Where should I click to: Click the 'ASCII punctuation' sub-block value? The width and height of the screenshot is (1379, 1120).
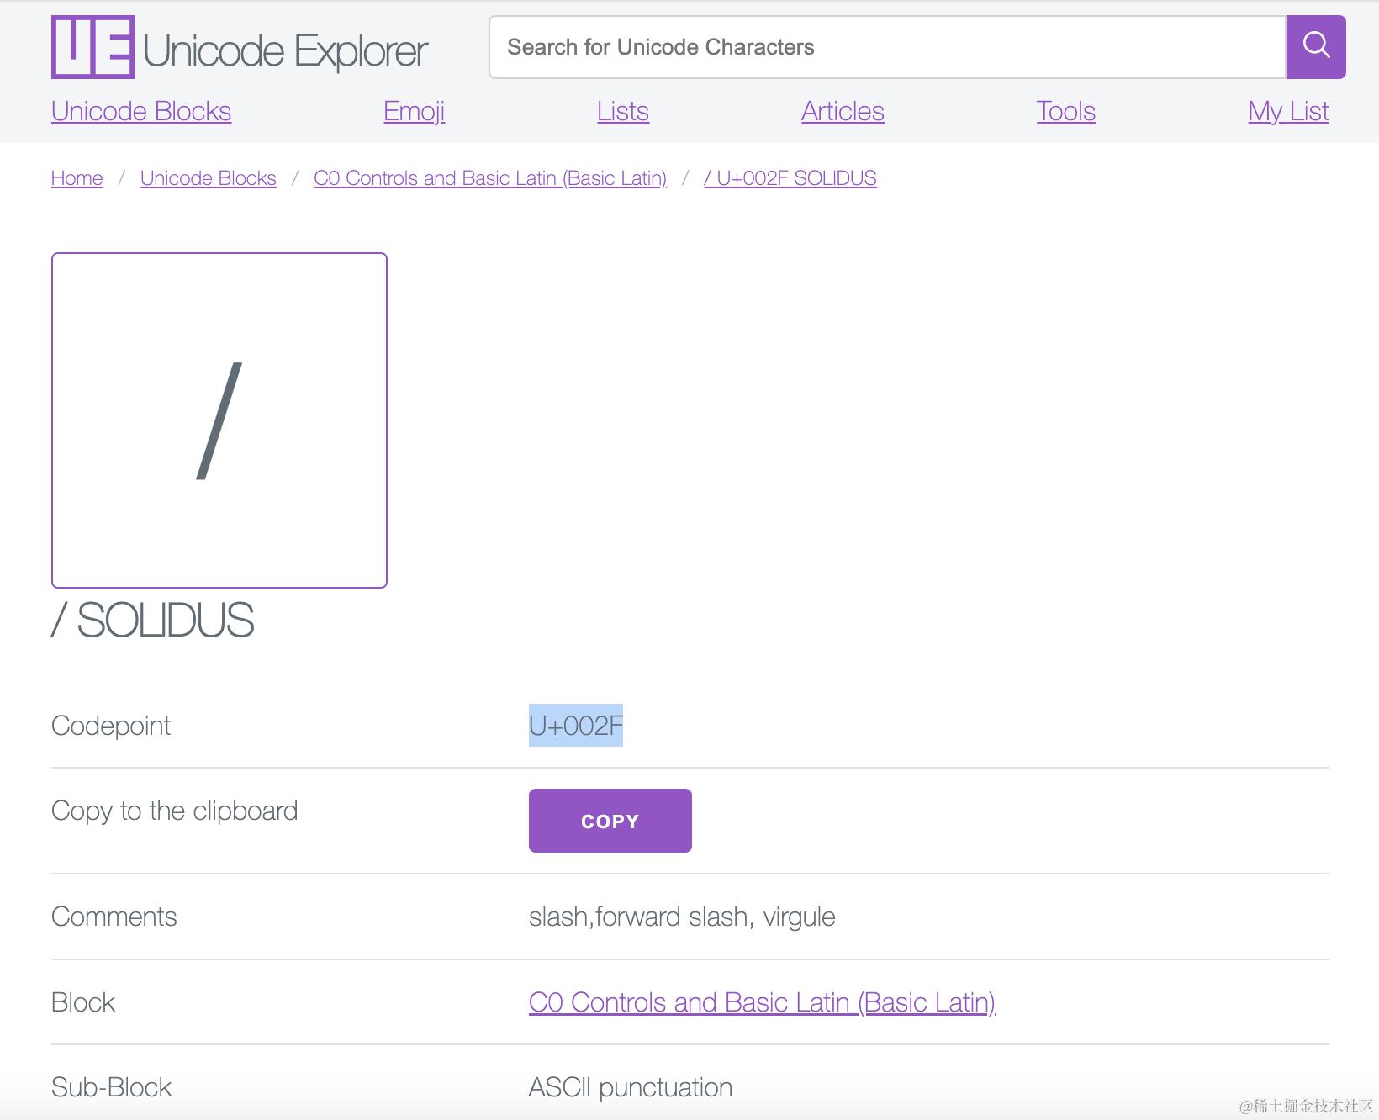click(631, 1087)
